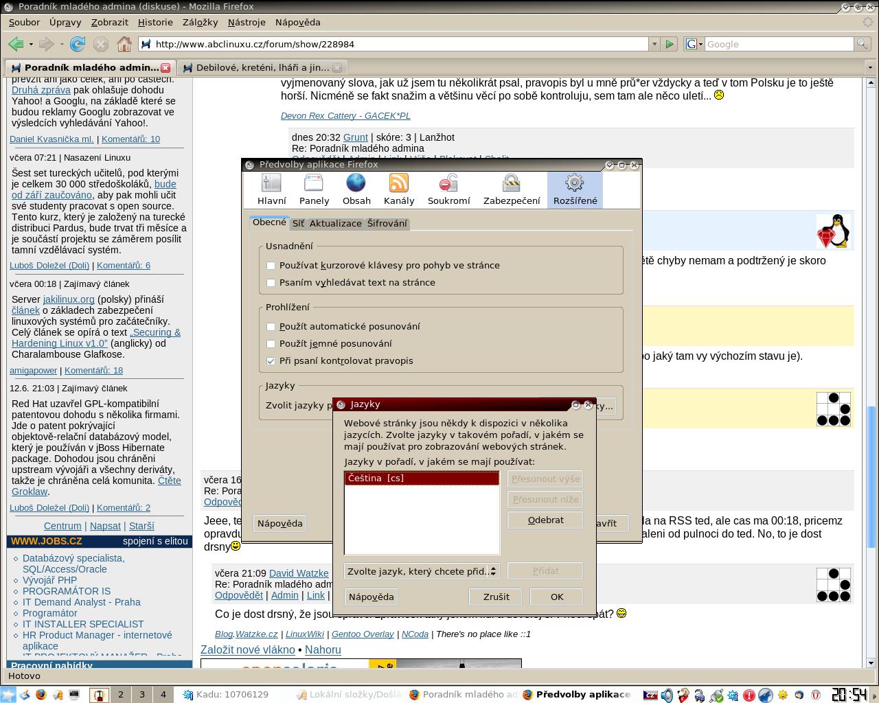Screen dimensions: 879x703
Task: Open the Založit nové vlákno link
Action: tap(248, 649)
